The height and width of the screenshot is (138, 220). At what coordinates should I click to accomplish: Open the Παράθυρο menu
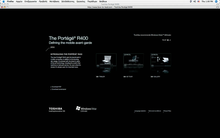[92, 1]
